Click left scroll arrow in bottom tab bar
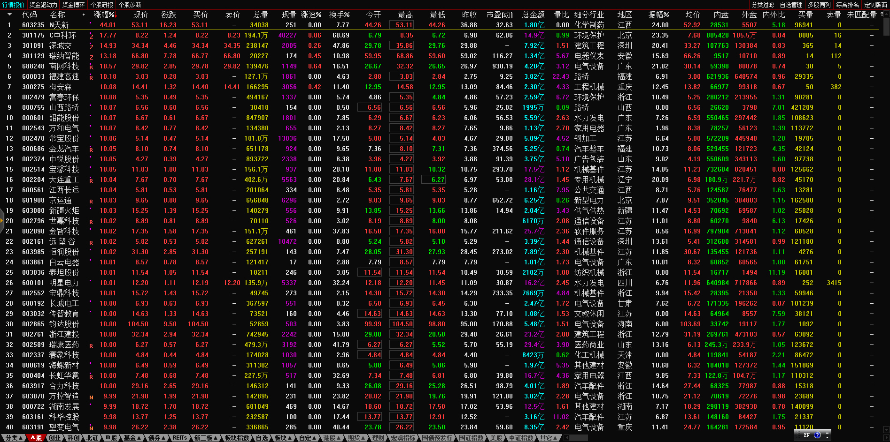890x442 pixels. 566,438
